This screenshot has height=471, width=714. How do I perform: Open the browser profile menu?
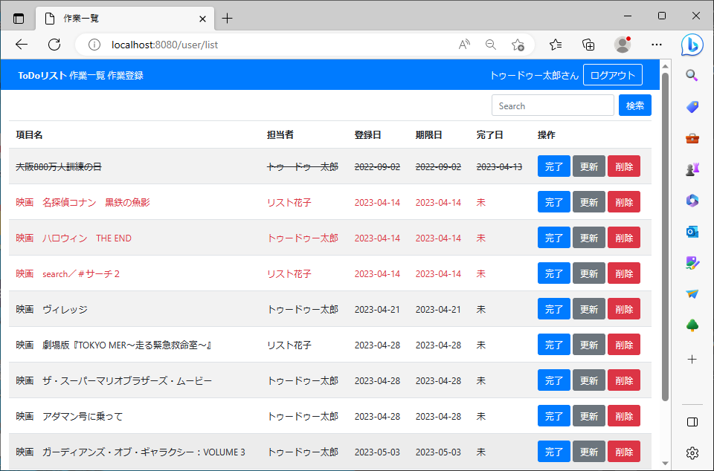(x=622, y=45)
